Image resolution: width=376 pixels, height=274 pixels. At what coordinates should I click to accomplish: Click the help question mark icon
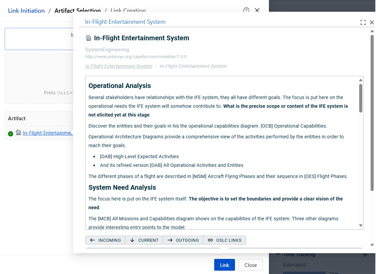(246, 10)
